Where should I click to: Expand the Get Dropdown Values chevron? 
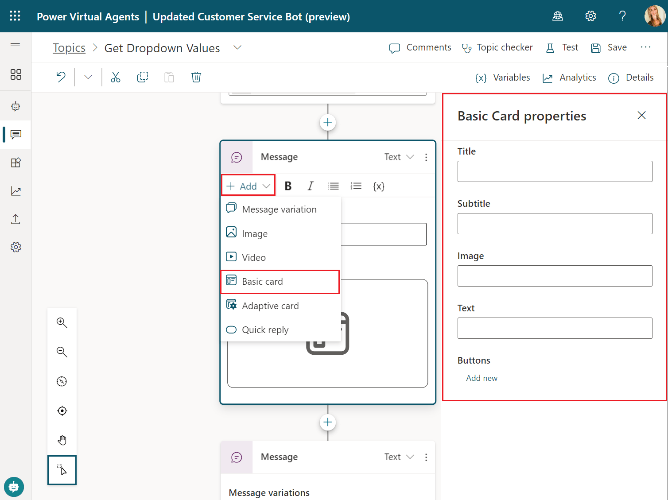click(x=237, y=47)
